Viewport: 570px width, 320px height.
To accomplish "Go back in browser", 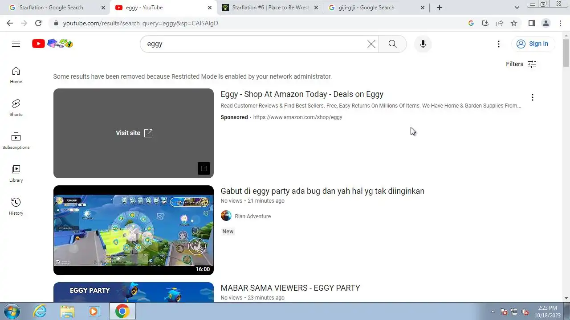I will (x=10, y=23).
